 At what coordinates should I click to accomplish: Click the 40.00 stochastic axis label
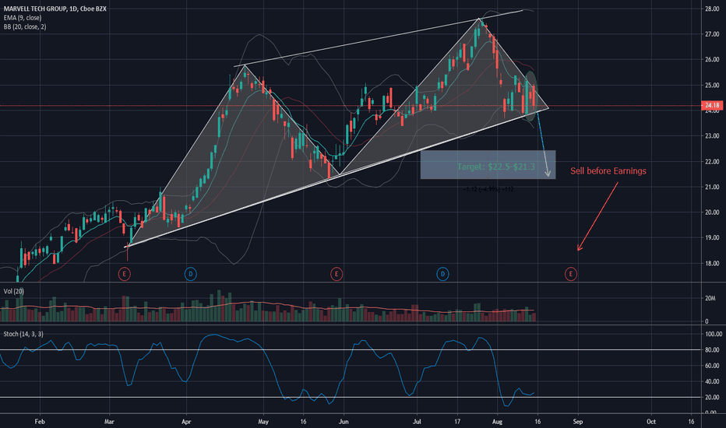tap(712, 382)
